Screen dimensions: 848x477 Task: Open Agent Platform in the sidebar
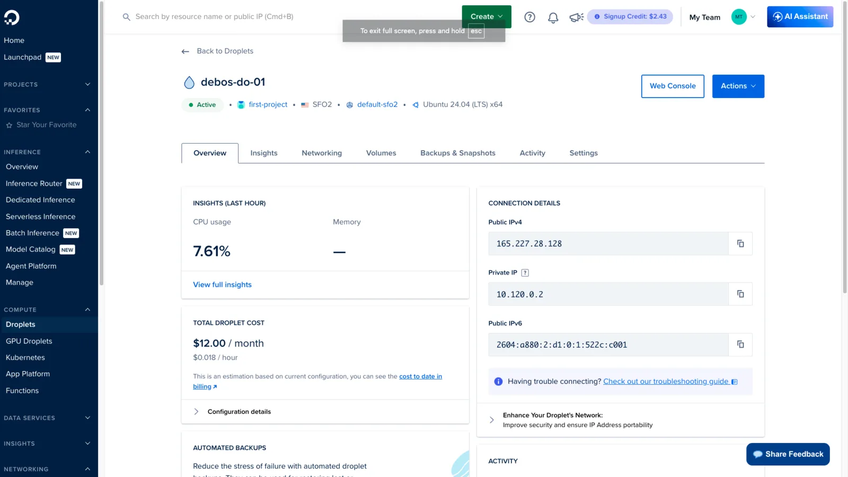coord(31,266)
